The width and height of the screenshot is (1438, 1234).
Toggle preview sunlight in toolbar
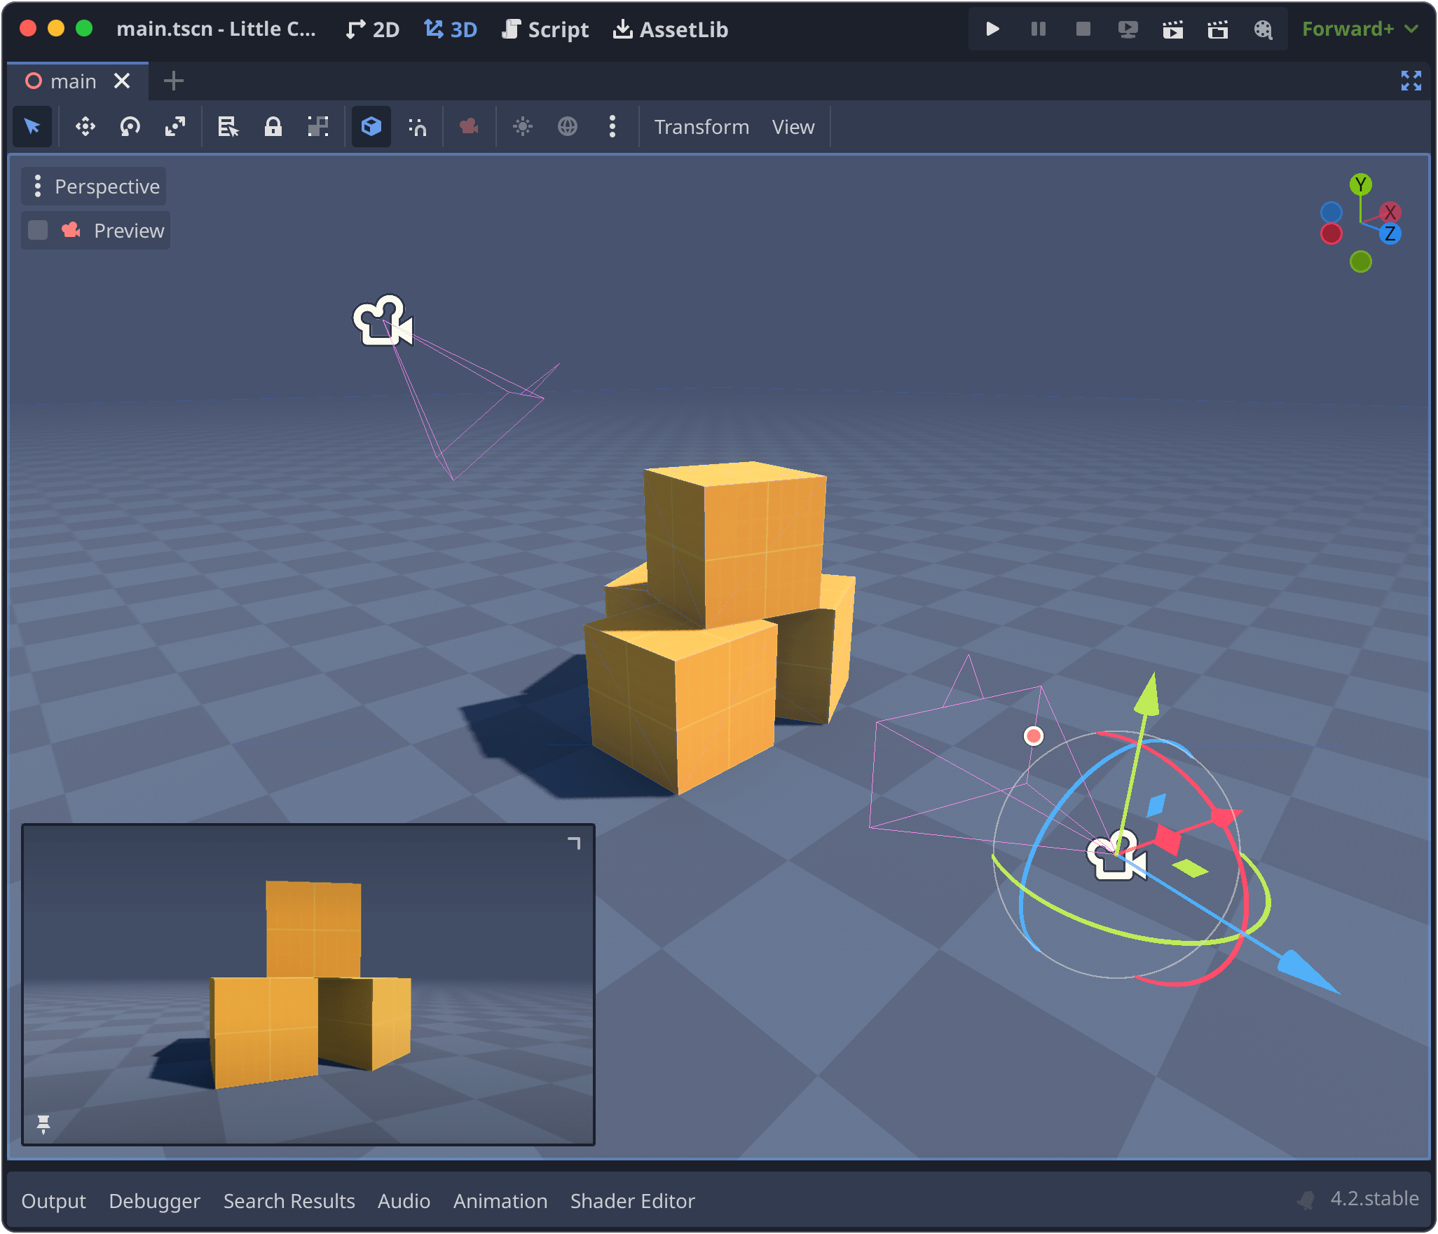point(523,127)
